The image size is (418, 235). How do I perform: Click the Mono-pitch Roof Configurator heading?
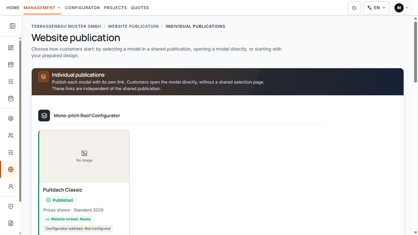87,116
